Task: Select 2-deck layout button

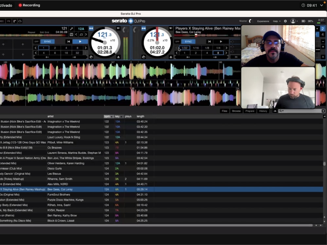Action: [323, 29]
